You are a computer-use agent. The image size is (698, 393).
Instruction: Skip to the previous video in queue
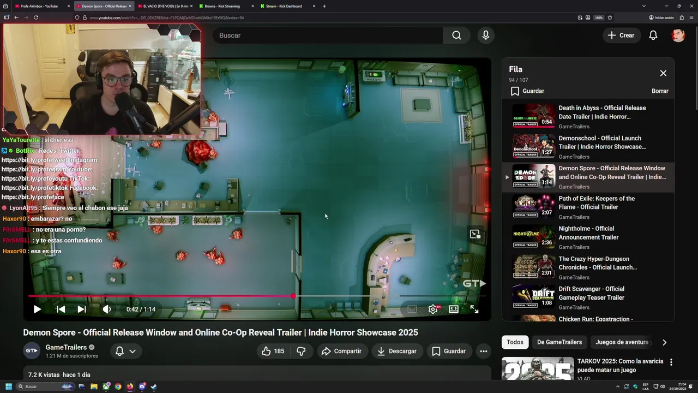(61, 309)
